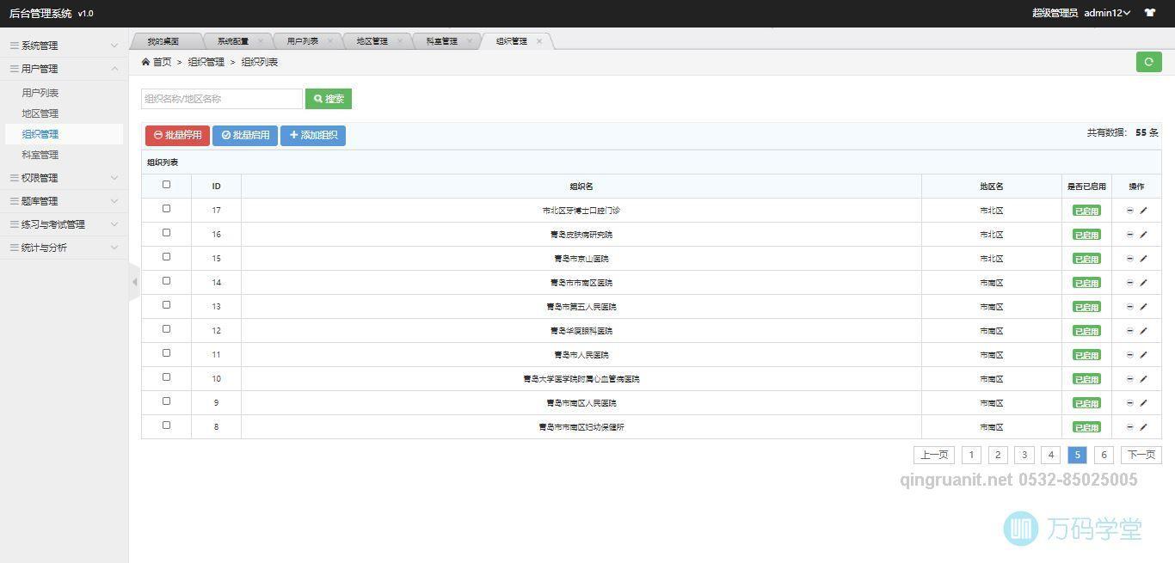
Task: Collapse the 用户管理 sidebar section
Action: [x=65, y=68]
